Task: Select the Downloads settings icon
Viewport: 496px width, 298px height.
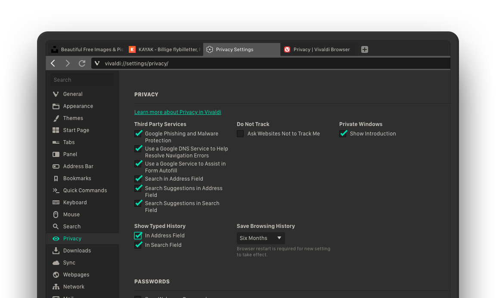Action: coord(56,250)
